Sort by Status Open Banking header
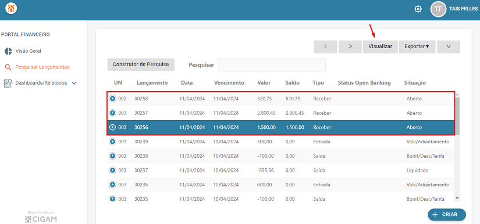Viewport: 480px width, 224px height. 364,83
